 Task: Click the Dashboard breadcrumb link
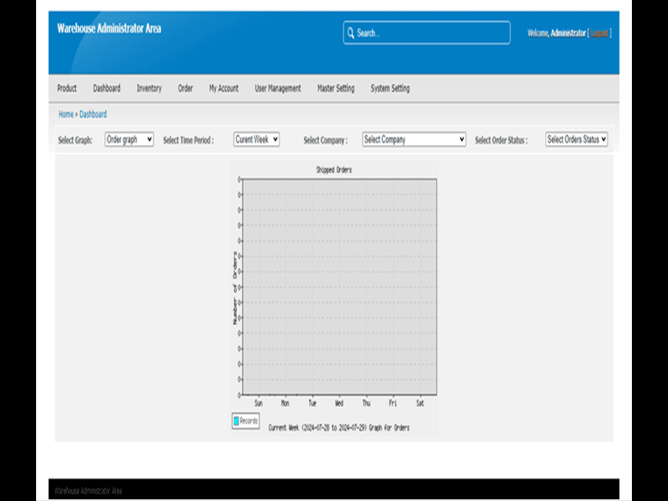[93, 114]
